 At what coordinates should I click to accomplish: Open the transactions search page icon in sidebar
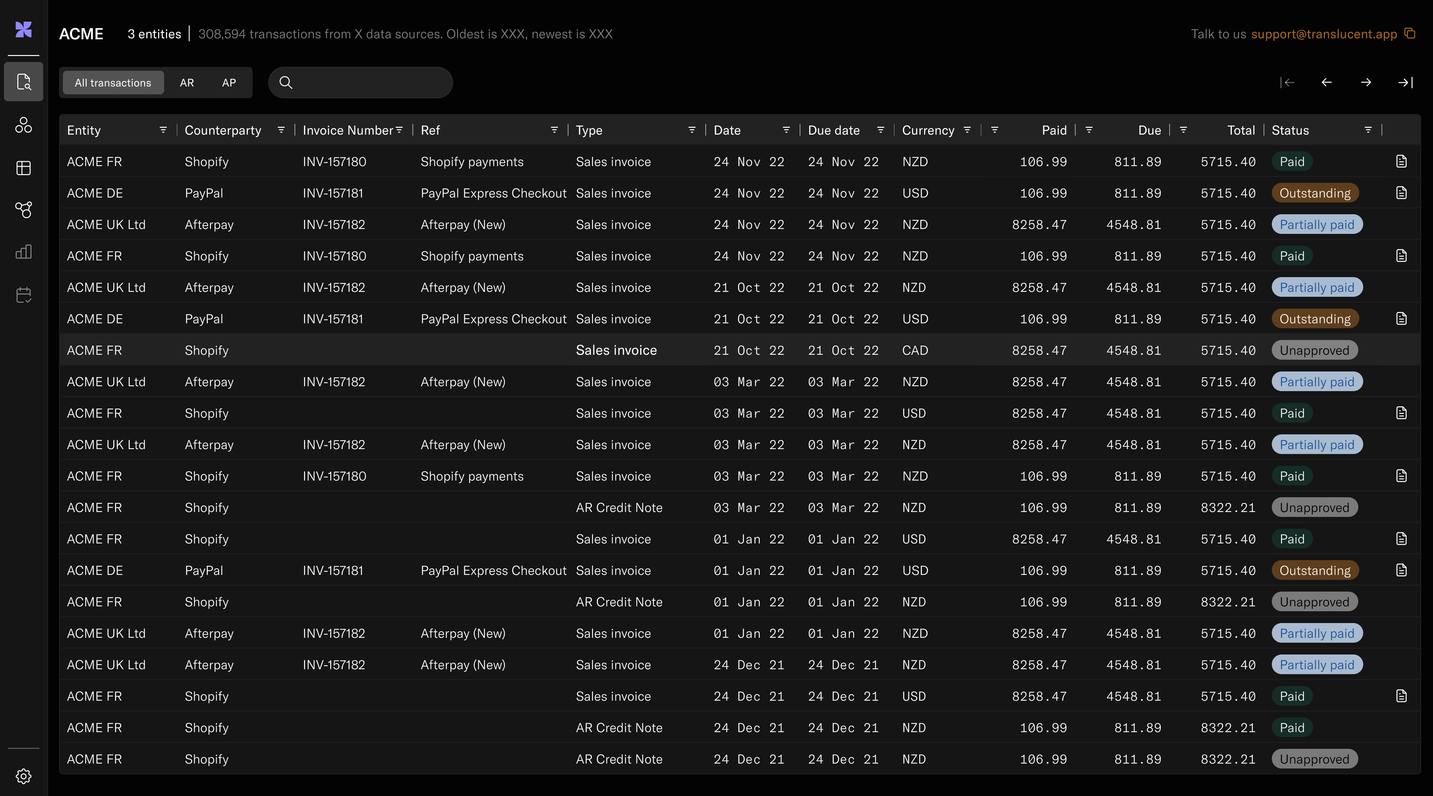[x=23, y=82]
